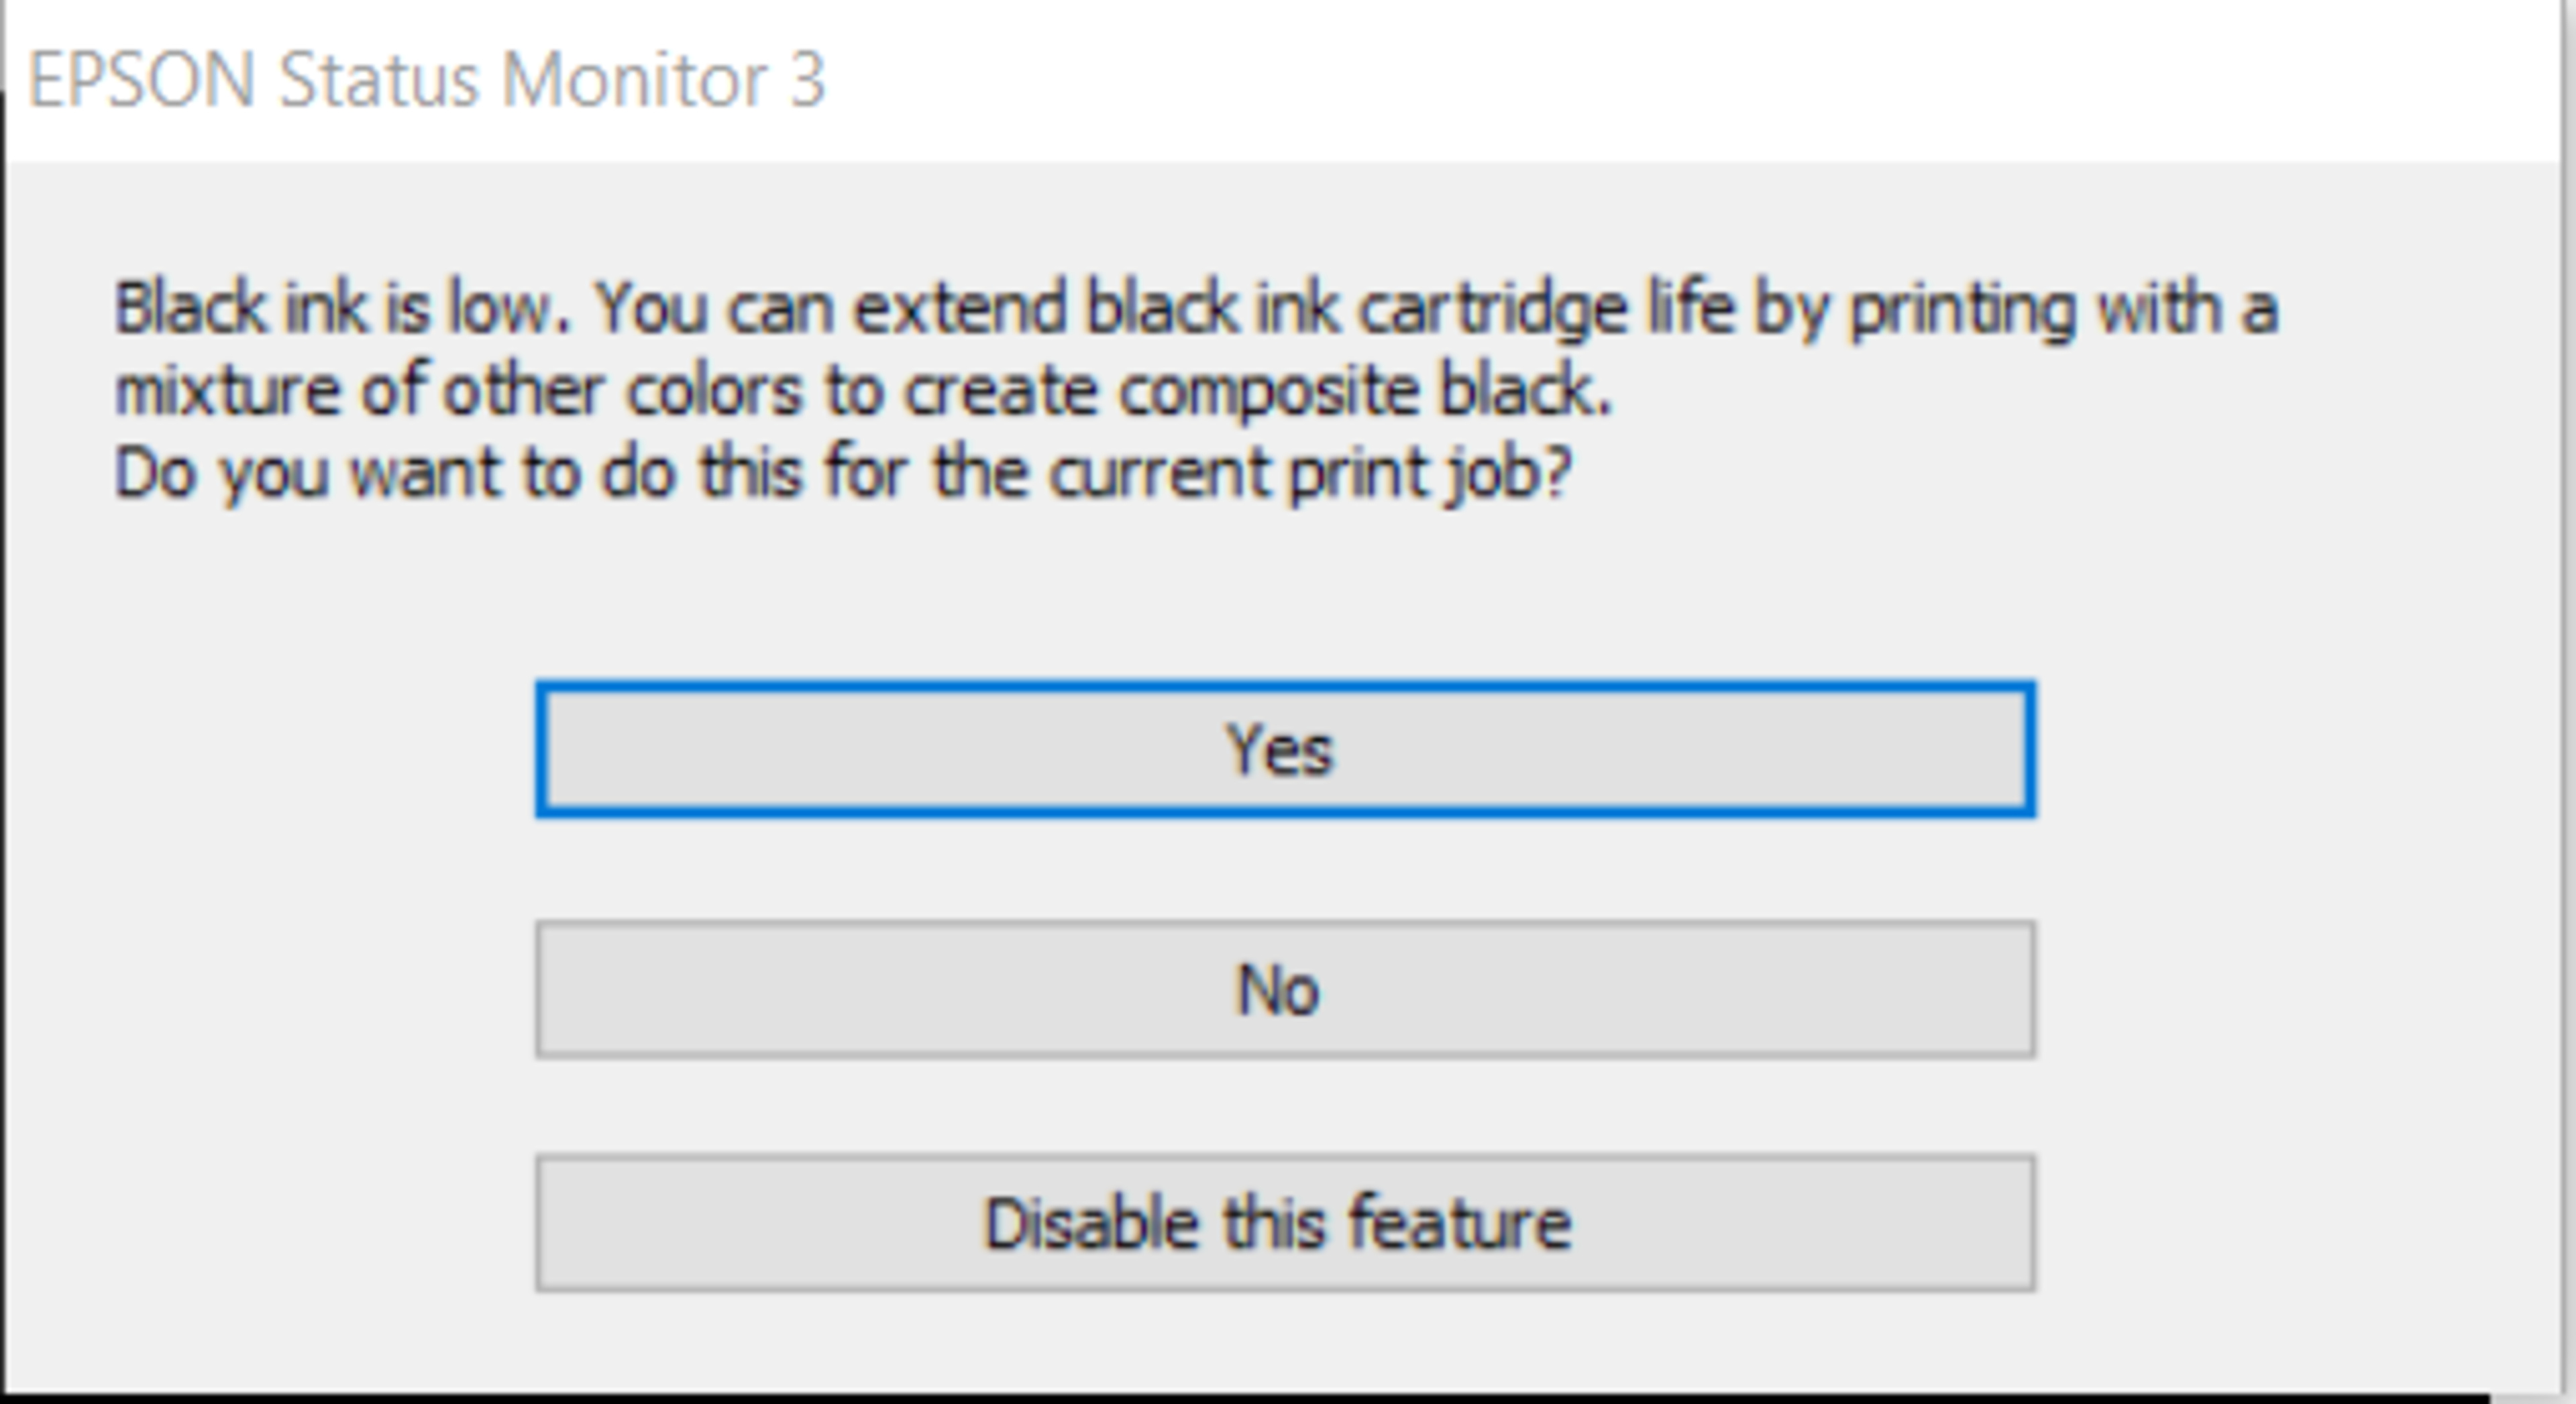Disable the composite black suggestion feature
Screen dimensions: 2576x1404
coord(1284,1223)
